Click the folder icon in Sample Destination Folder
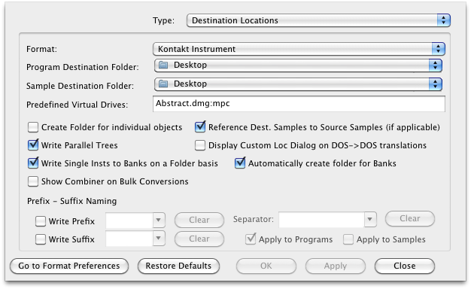The width and height of the screenshot is (471, 289). pyautogui.click(x=163, y=84)
